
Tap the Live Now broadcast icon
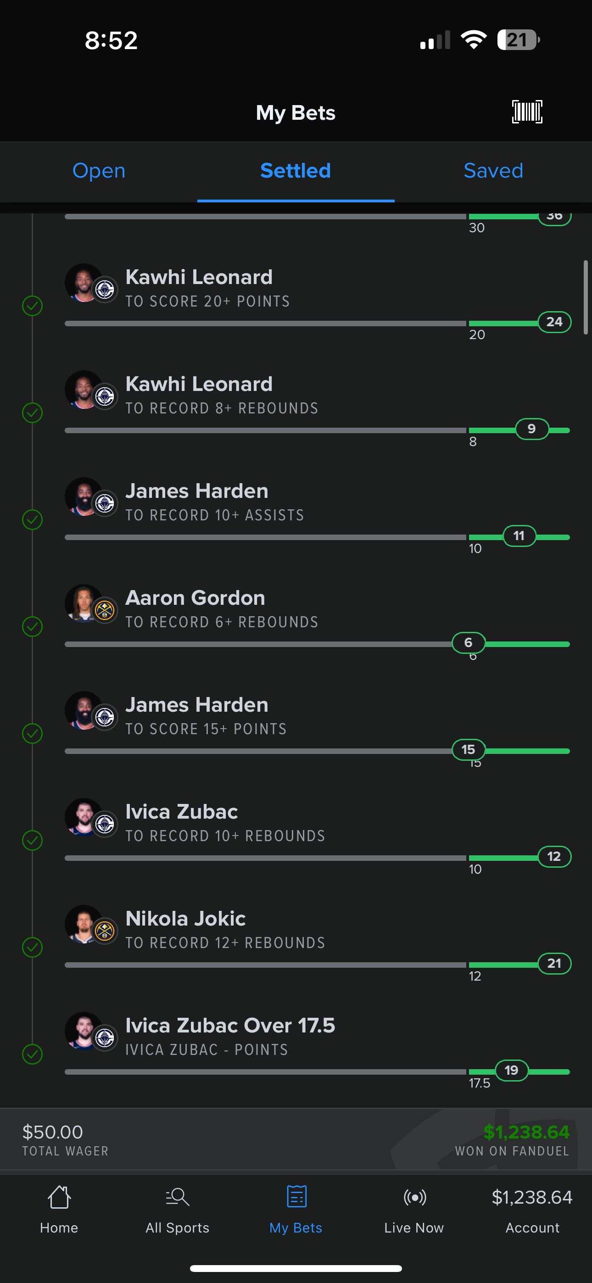414,1196
